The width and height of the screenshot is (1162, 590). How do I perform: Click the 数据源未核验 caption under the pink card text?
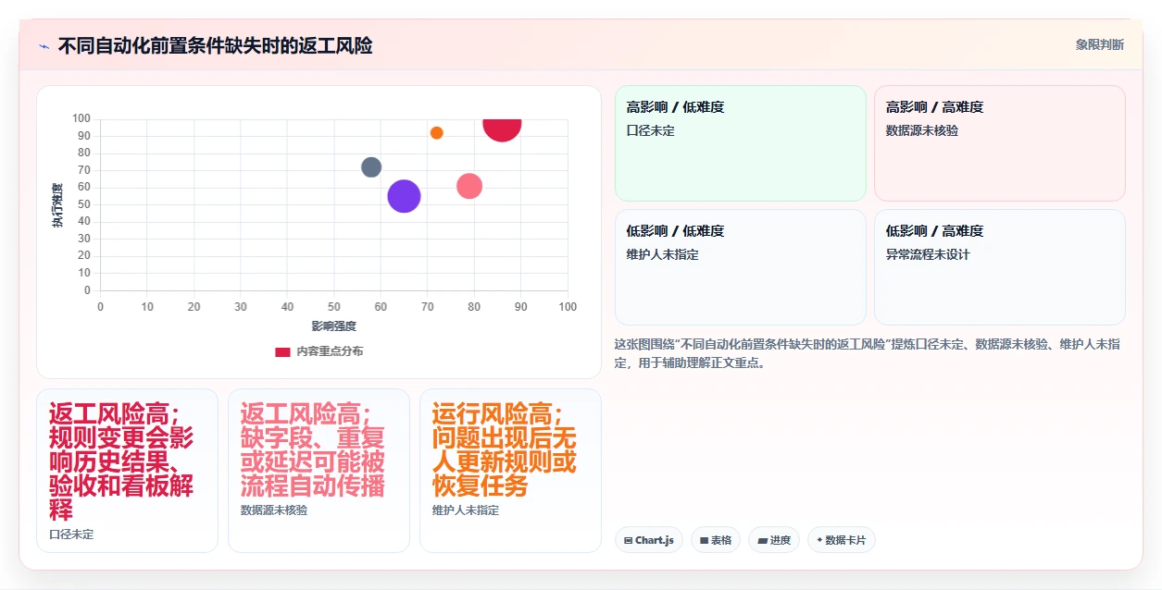tap(274, 510)
